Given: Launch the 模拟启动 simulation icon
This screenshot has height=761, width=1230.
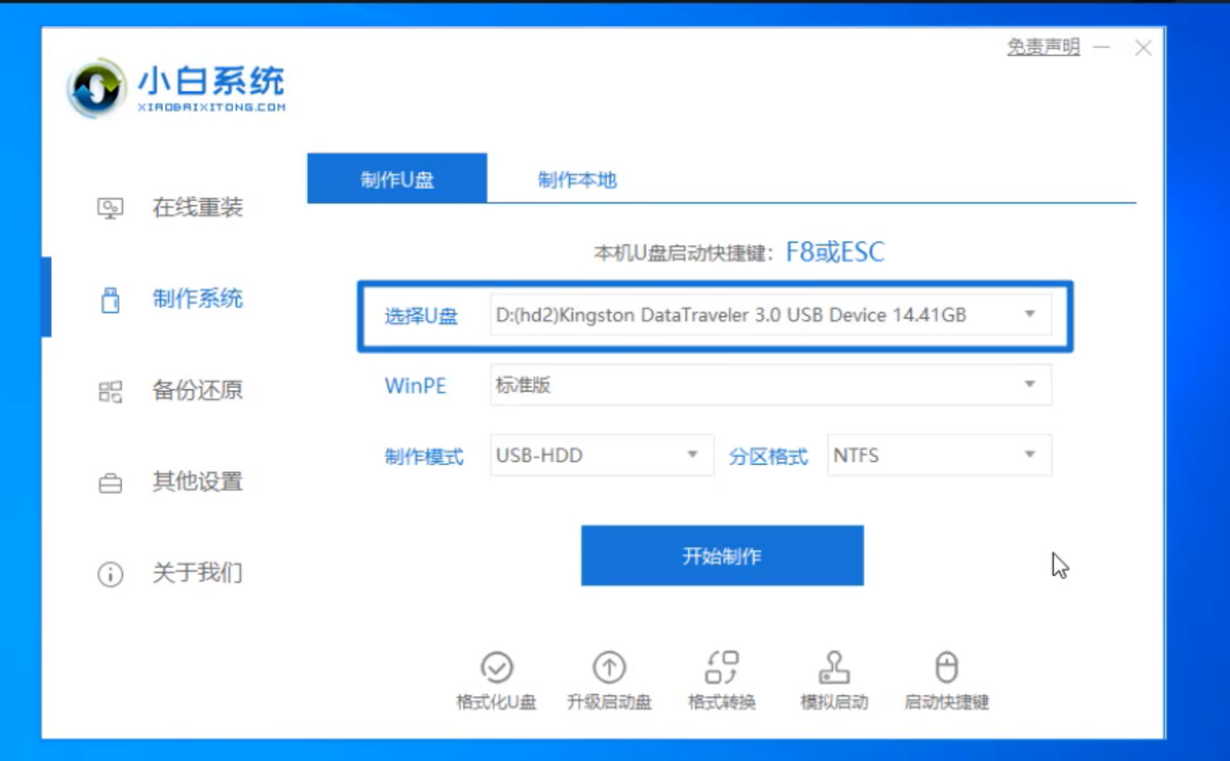Looking at the screenshot, I should 834,668.
